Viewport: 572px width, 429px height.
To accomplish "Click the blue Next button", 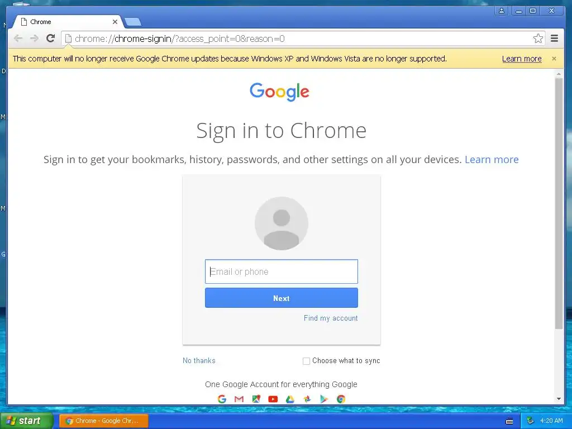I will click(282, 298).
